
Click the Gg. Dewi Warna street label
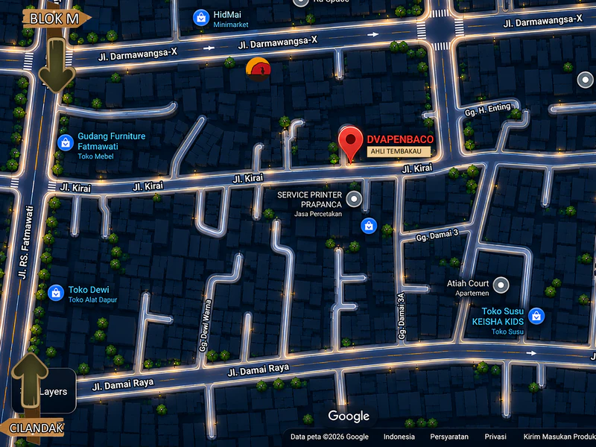[x=205, y=326]
